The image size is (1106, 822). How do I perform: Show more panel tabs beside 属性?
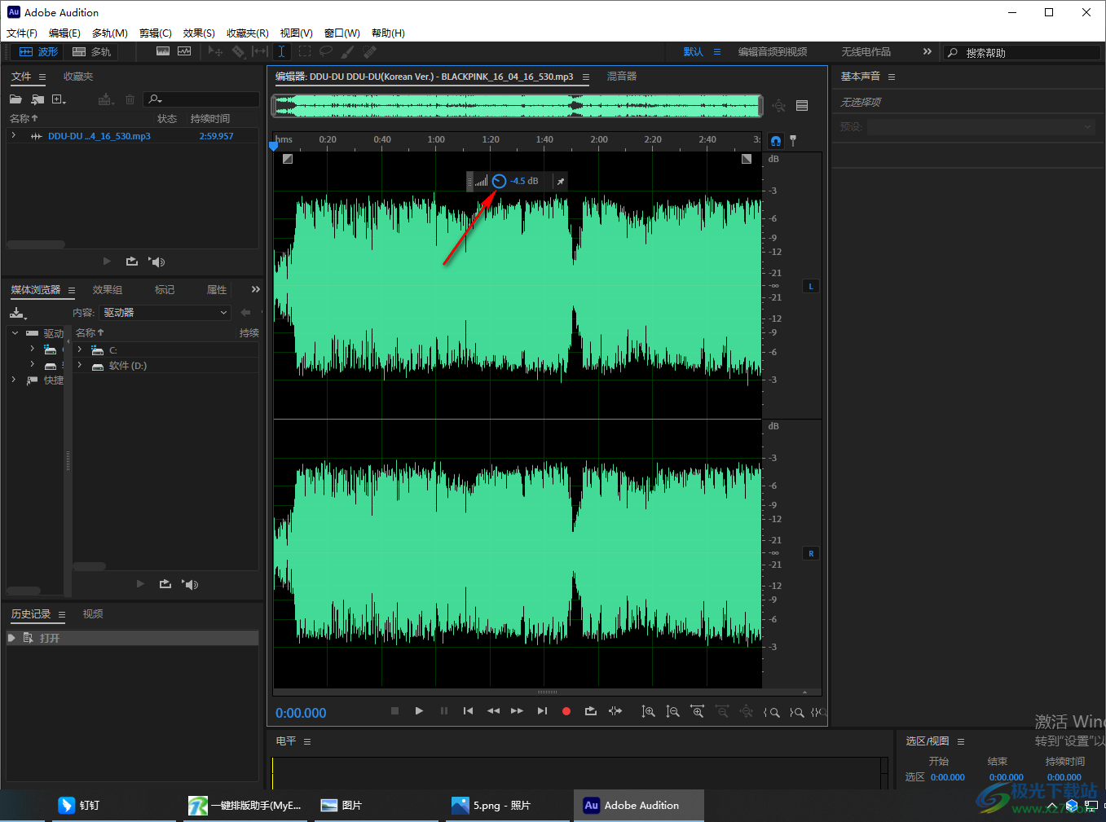256,289
